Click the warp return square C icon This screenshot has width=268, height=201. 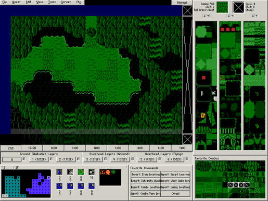[x=81, y=186]
